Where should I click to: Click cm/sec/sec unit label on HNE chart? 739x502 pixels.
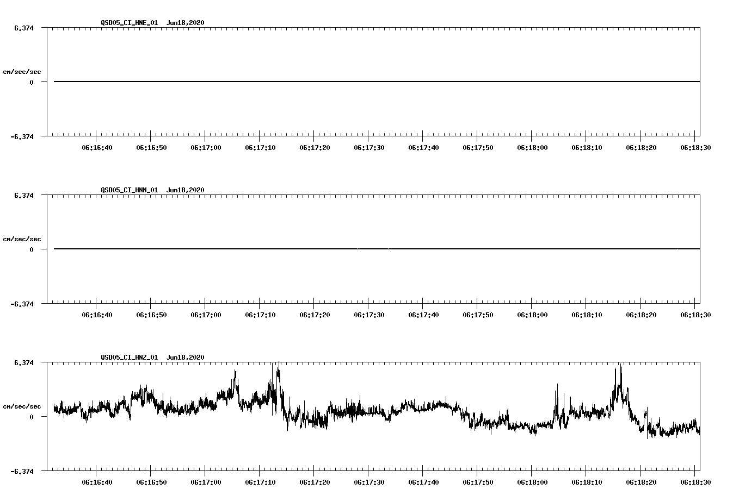(x=22, y=72)
